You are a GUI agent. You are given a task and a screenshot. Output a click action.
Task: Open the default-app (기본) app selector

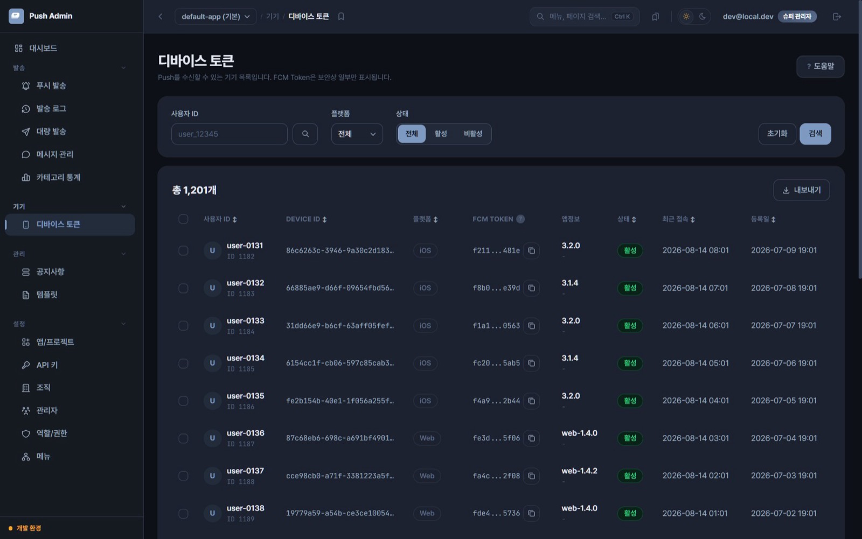tap(215, 17)
